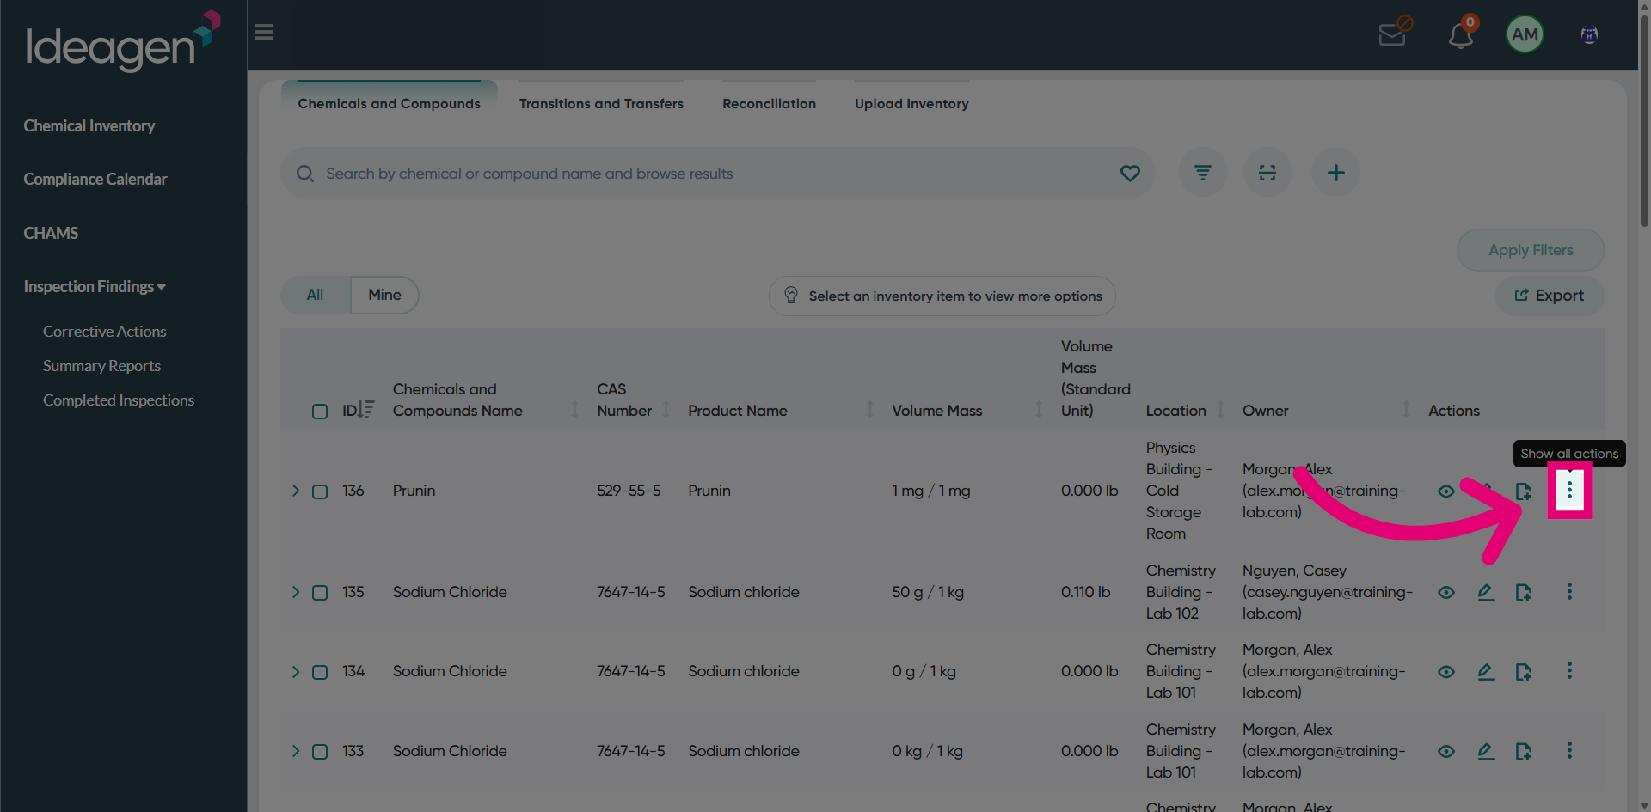
Task: Add new chemical with plus icon
Action: (1335, 173)
